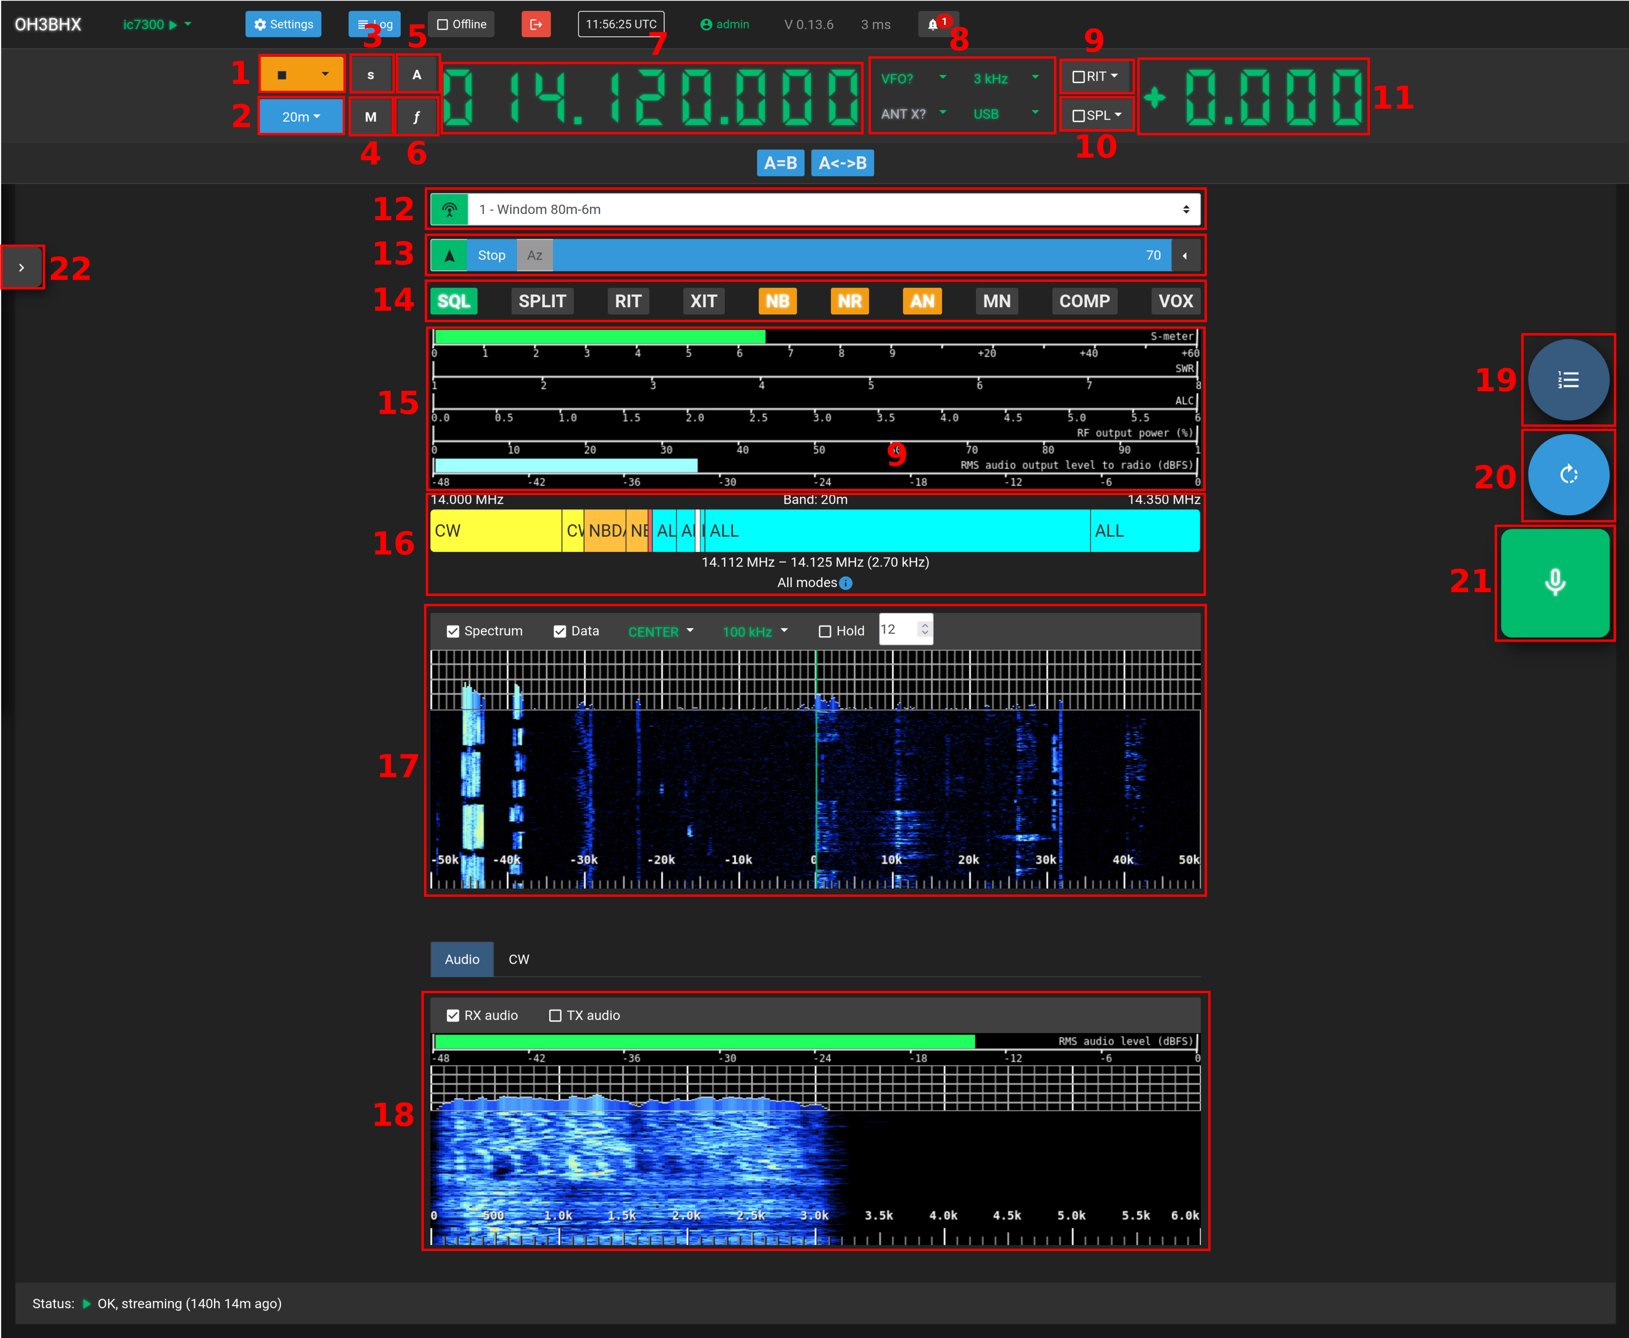This screenshot has width=1629, height=1338.
Task: Click the rotator arrow icon next to Stop
Action: click(x=449, y=255)
